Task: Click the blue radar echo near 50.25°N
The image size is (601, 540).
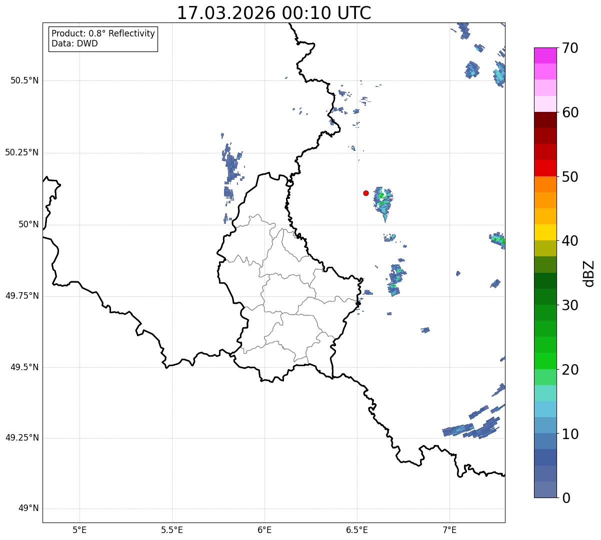Action: pos(231,165)
